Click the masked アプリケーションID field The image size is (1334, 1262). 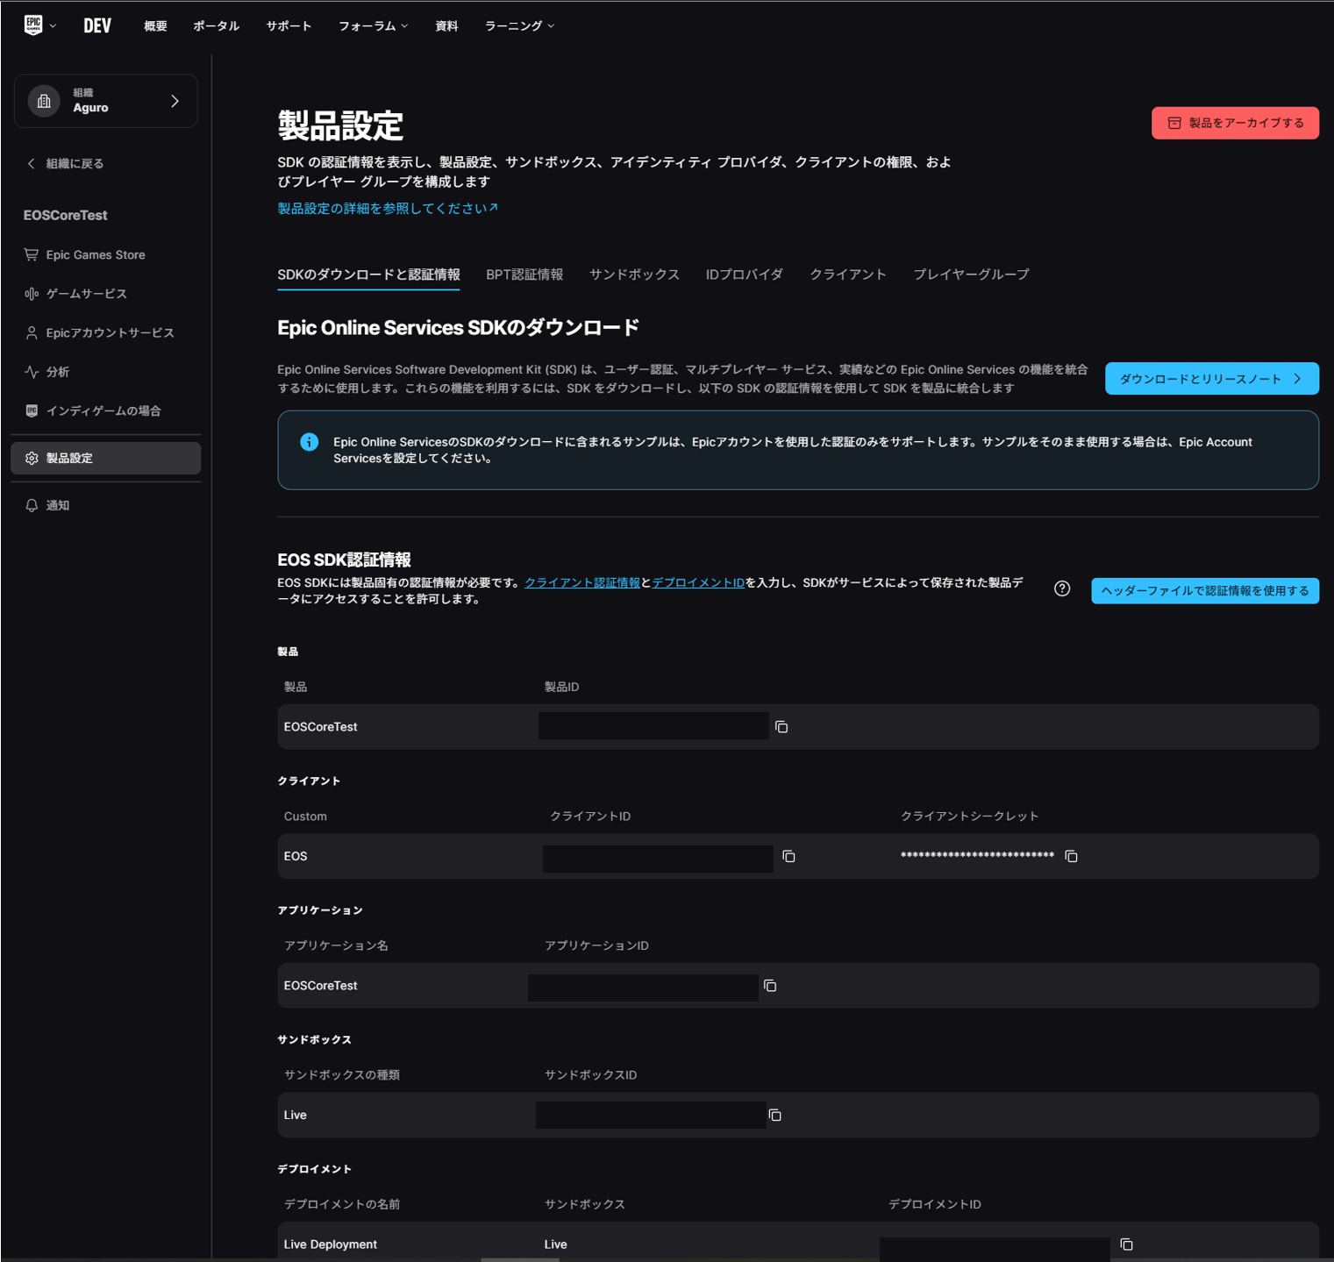[643, 987]
